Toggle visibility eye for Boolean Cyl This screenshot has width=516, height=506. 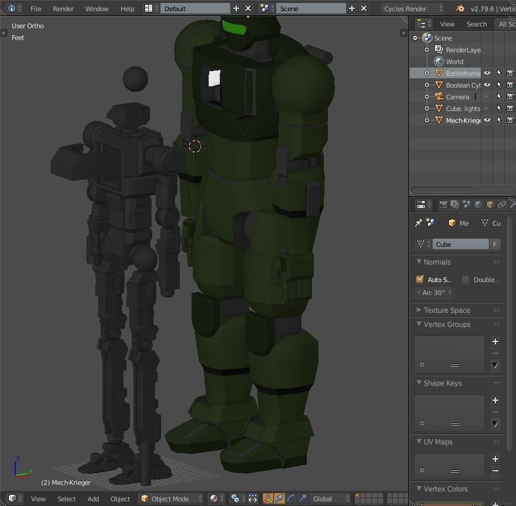[x=487, y=85]
